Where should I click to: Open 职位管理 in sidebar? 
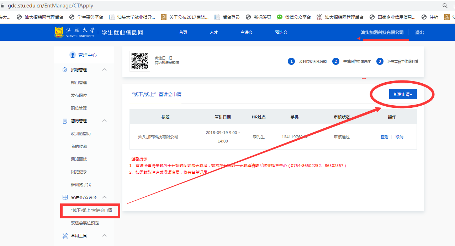click(79, 108)
